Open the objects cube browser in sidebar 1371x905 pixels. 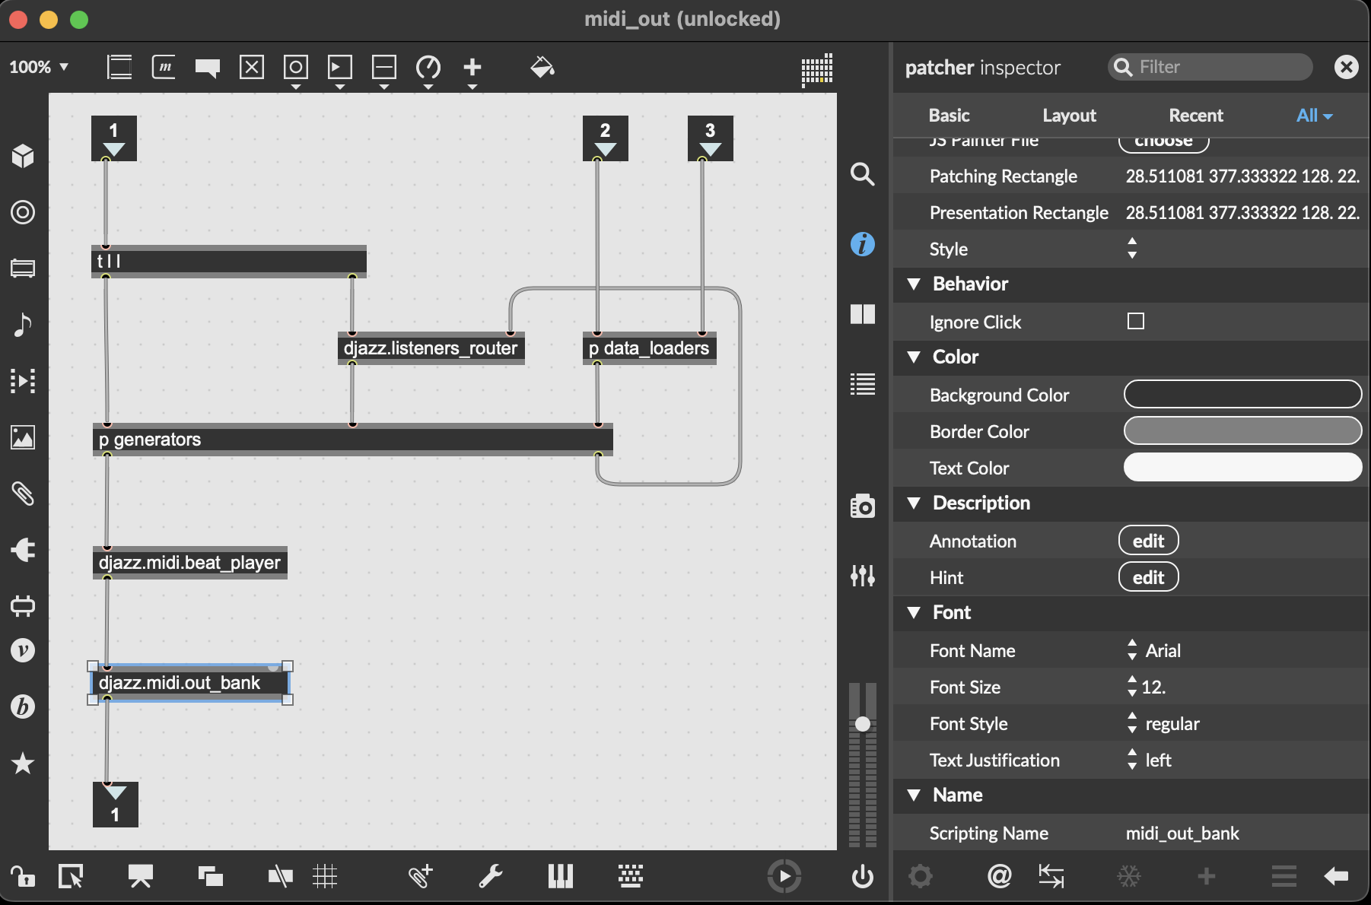(x=23, y=156)
